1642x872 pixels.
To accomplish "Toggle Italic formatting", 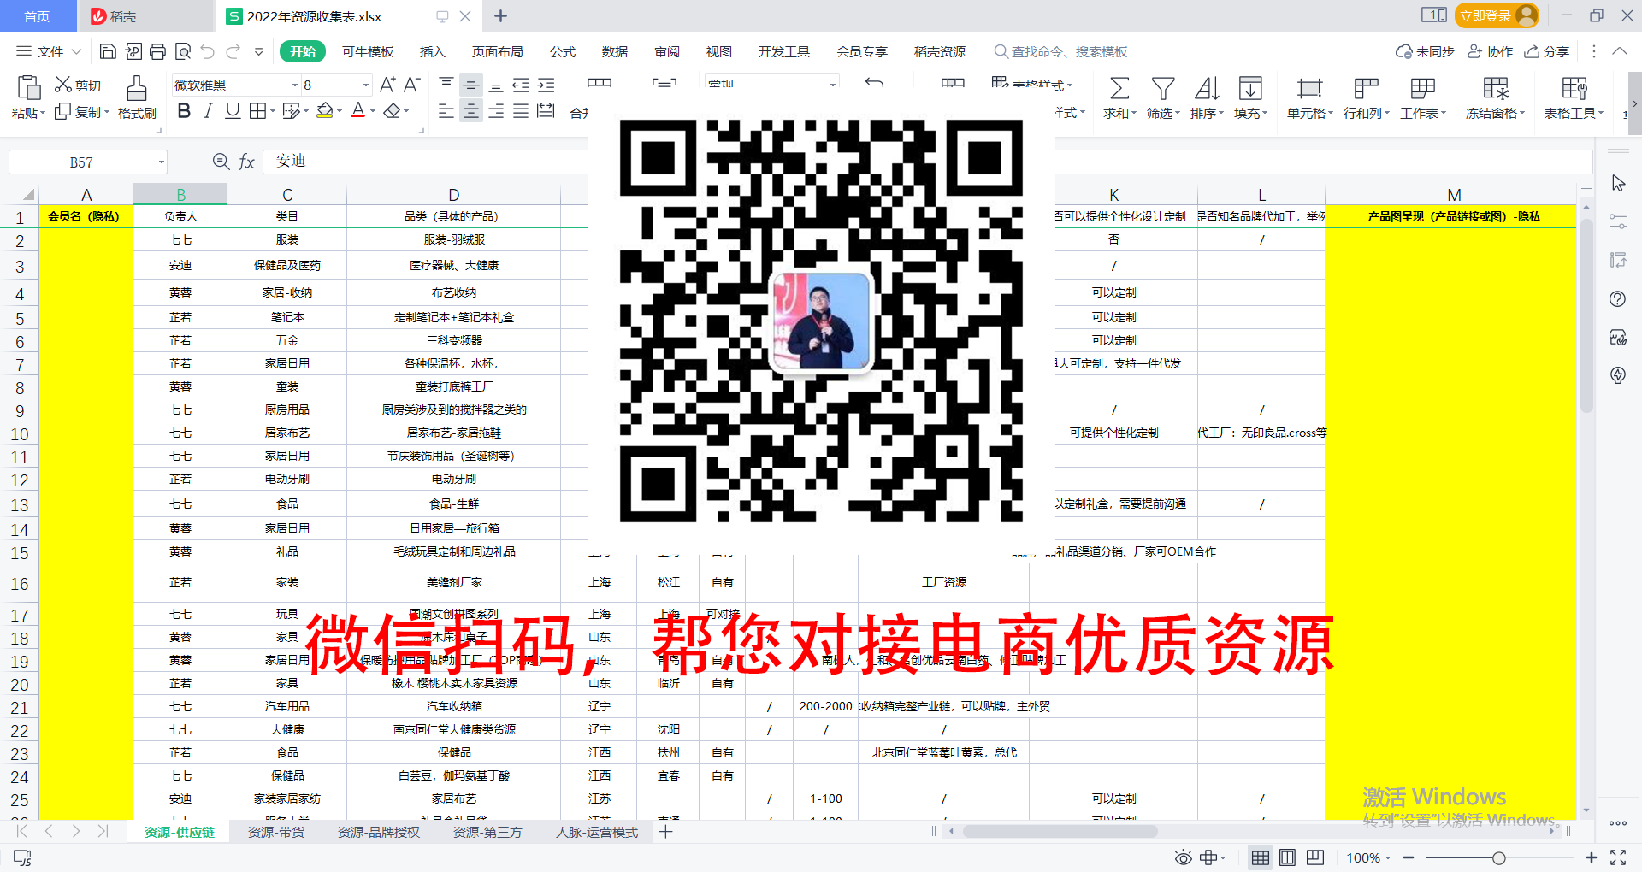I will coord(208,111).
